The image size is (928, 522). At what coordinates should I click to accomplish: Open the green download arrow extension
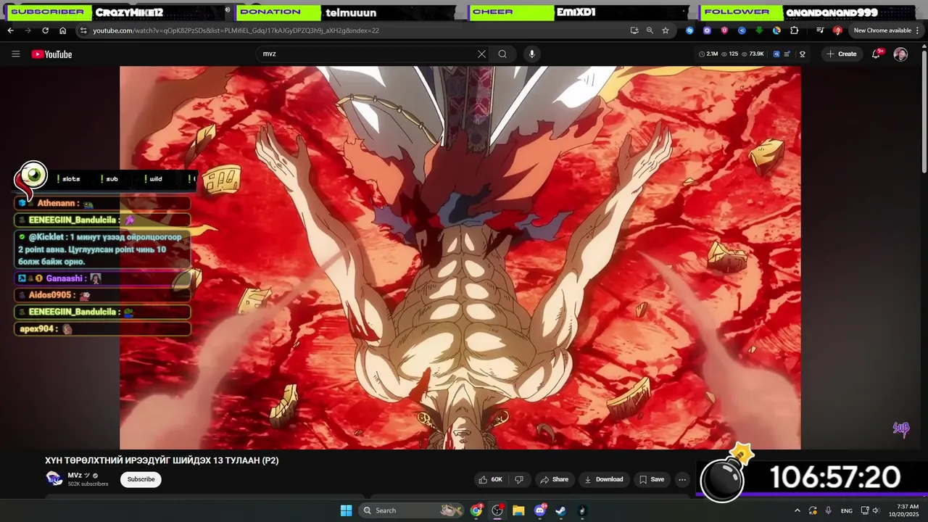coord(759,30)
